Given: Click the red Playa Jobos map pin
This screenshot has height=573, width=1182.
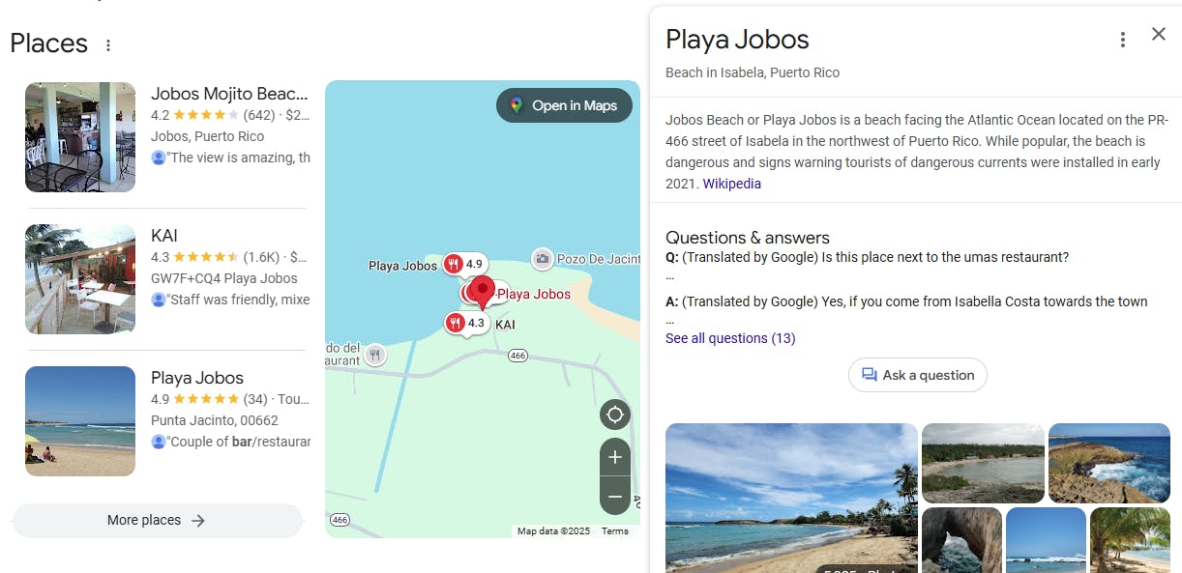Looking at the screenshot, I should pyautogui.click(x=481, y=289).
